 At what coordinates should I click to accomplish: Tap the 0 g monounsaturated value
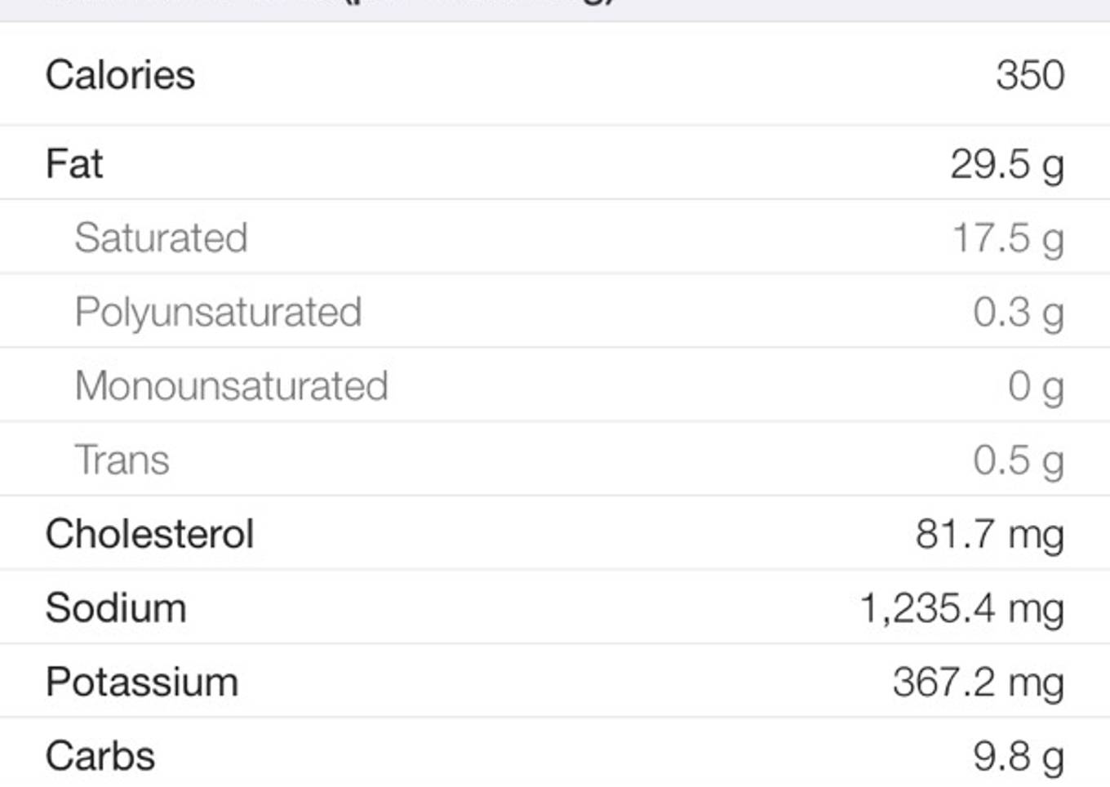1036,387
